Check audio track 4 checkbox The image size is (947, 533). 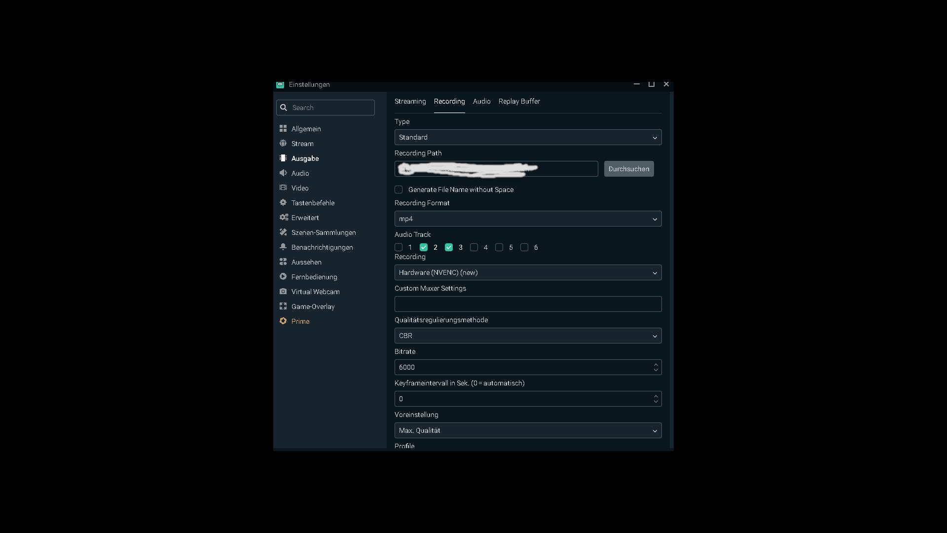click(x=474, y=247)
